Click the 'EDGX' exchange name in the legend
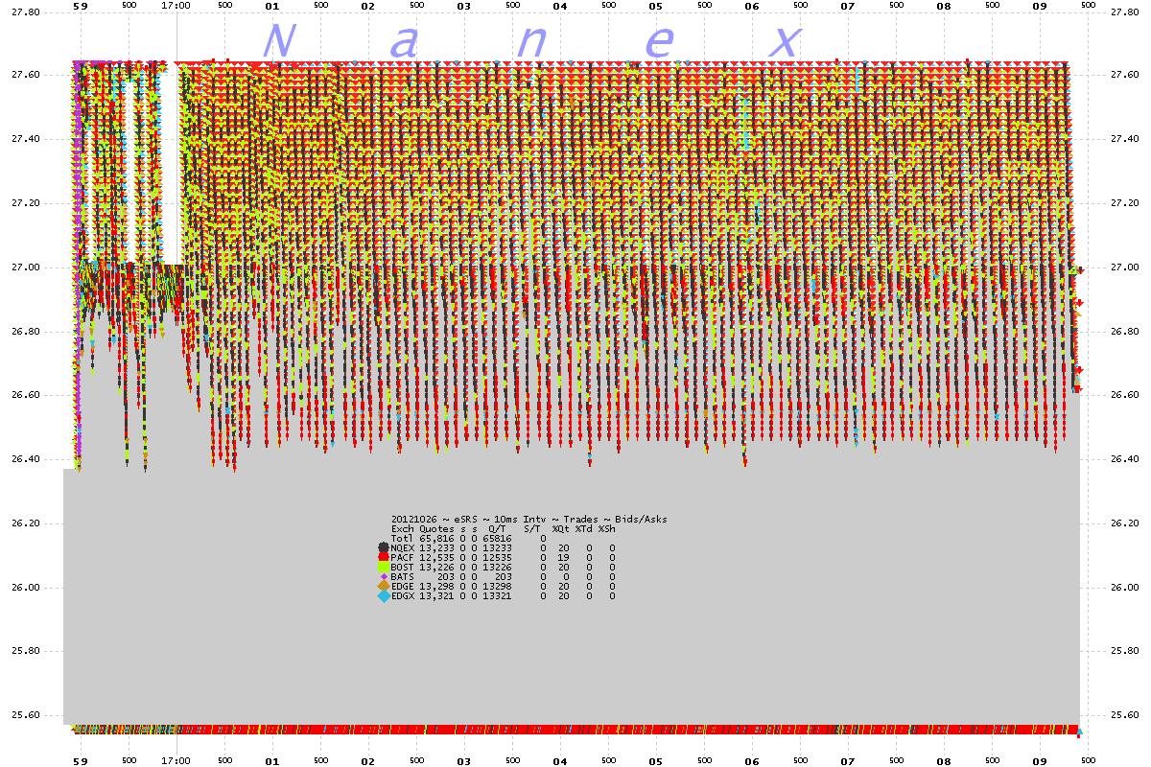This screenshot has width=1151, height=767. tap(402, 595)
